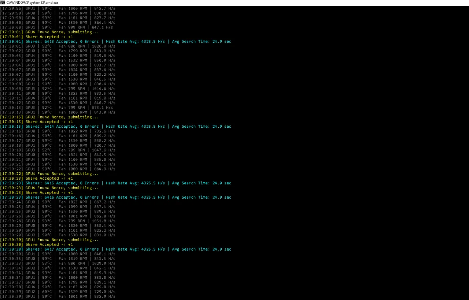469x300 pixels.
Task: Select the GPU1 line reading 847.1 H/s
Action: coord(56,27)
